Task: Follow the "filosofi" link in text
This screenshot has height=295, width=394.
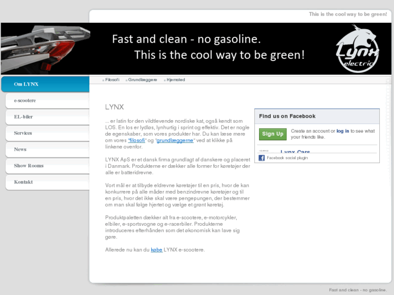Action: tap(137, 140)
